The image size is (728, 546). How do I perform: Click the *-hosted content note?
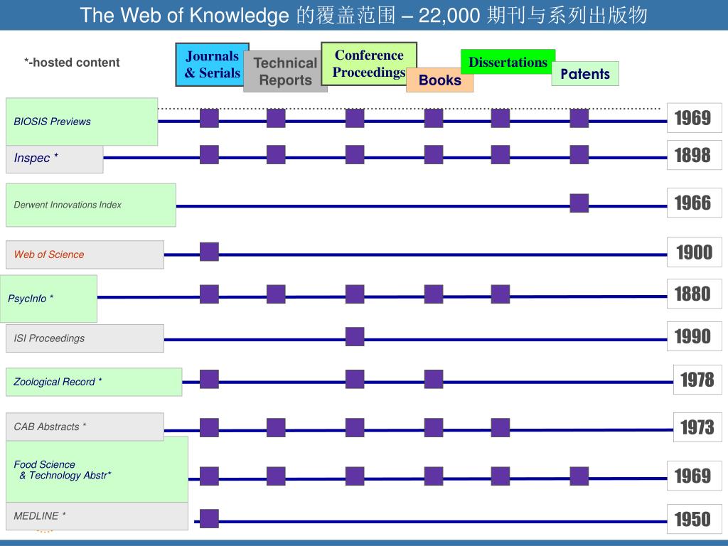click(x=72, y=63)
